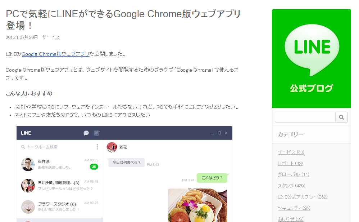Click the article title PCで気軽にLINEができる

(123, 19)
